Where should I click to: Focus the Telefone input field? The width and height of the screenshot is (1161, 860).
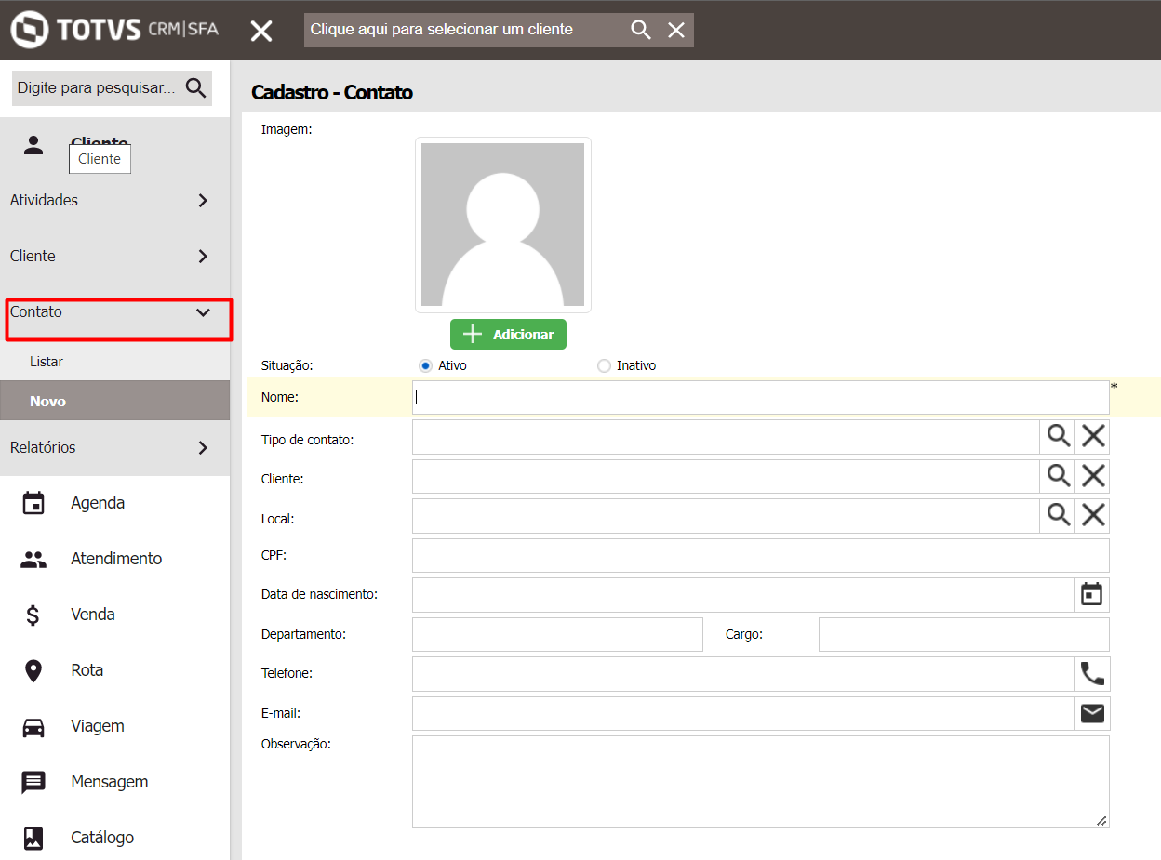[743, 674]
